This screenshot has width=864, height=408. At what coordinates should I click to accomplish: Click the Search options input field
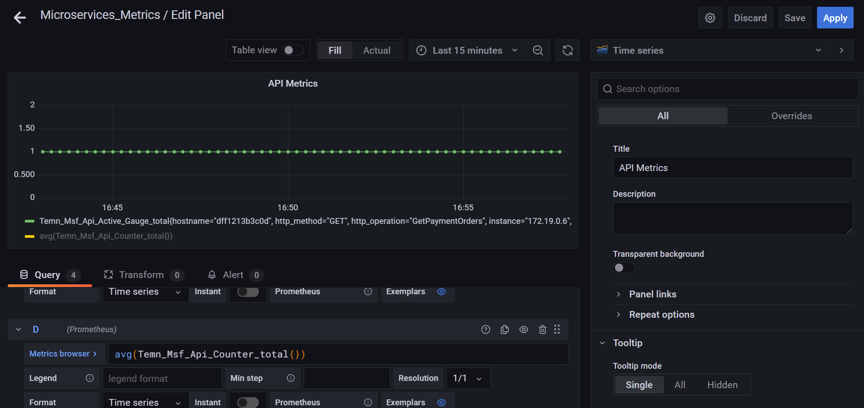click(728, 89)
